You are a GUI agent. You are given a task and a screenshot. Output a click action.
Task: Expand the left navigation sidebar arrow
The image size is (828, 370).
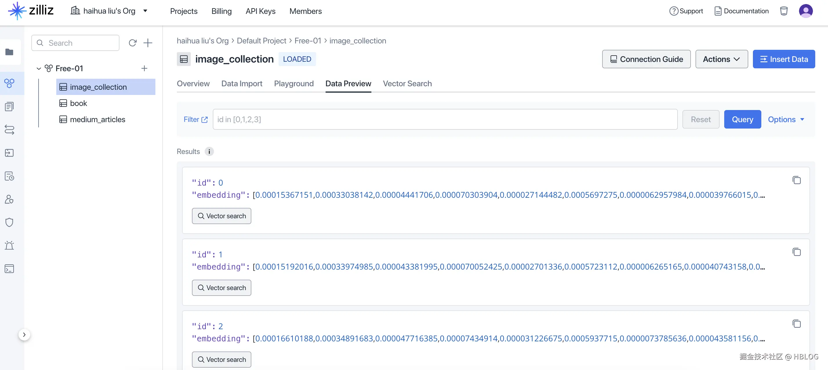[24, 334]
